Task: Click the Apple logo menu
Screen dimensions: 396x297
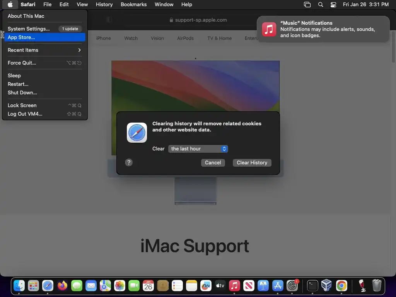Action: (10, 4)
